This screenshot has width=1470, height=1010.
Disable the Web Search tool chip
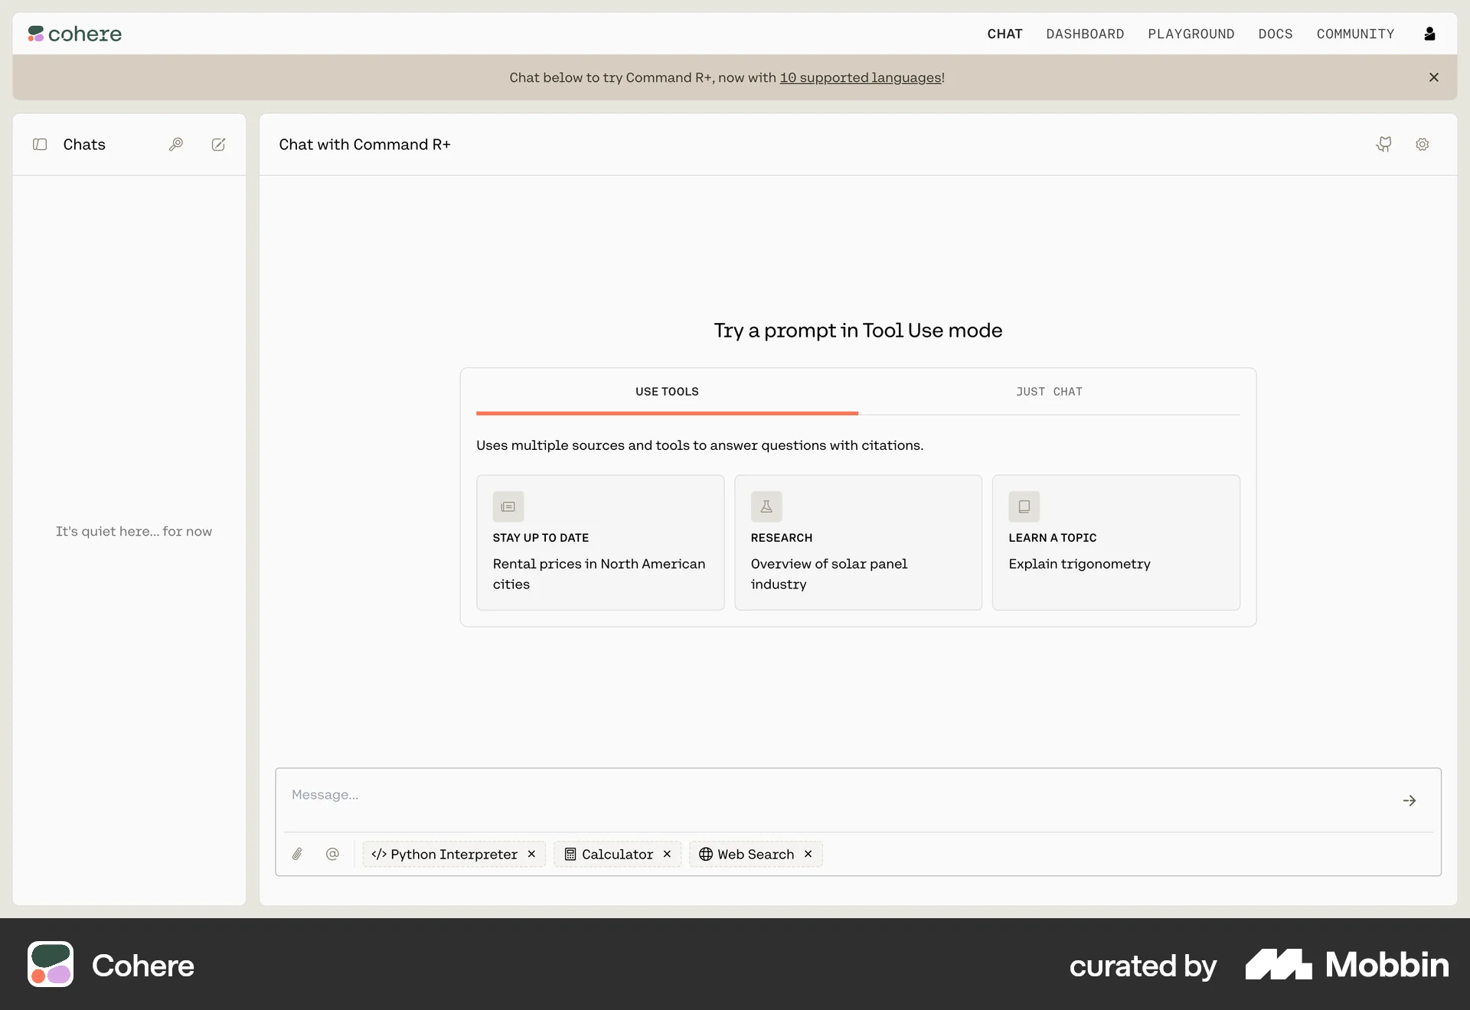point(807,855)
